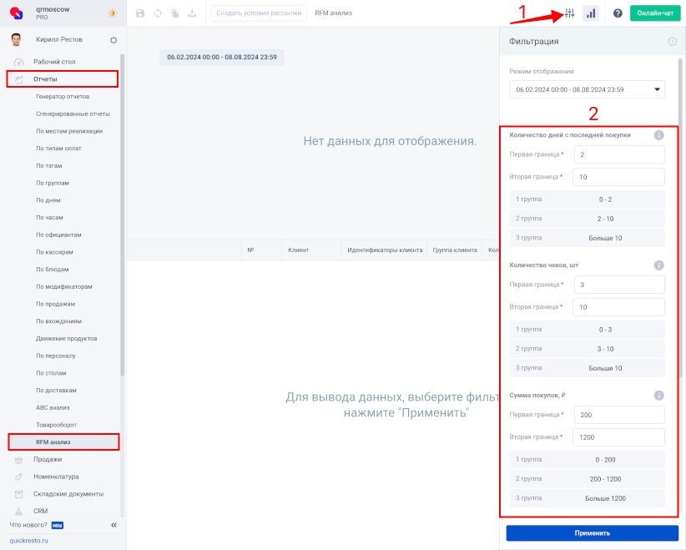686x550 pixels.
Task: Open the filter settings sliders icon
Action: tap(569, 13)
